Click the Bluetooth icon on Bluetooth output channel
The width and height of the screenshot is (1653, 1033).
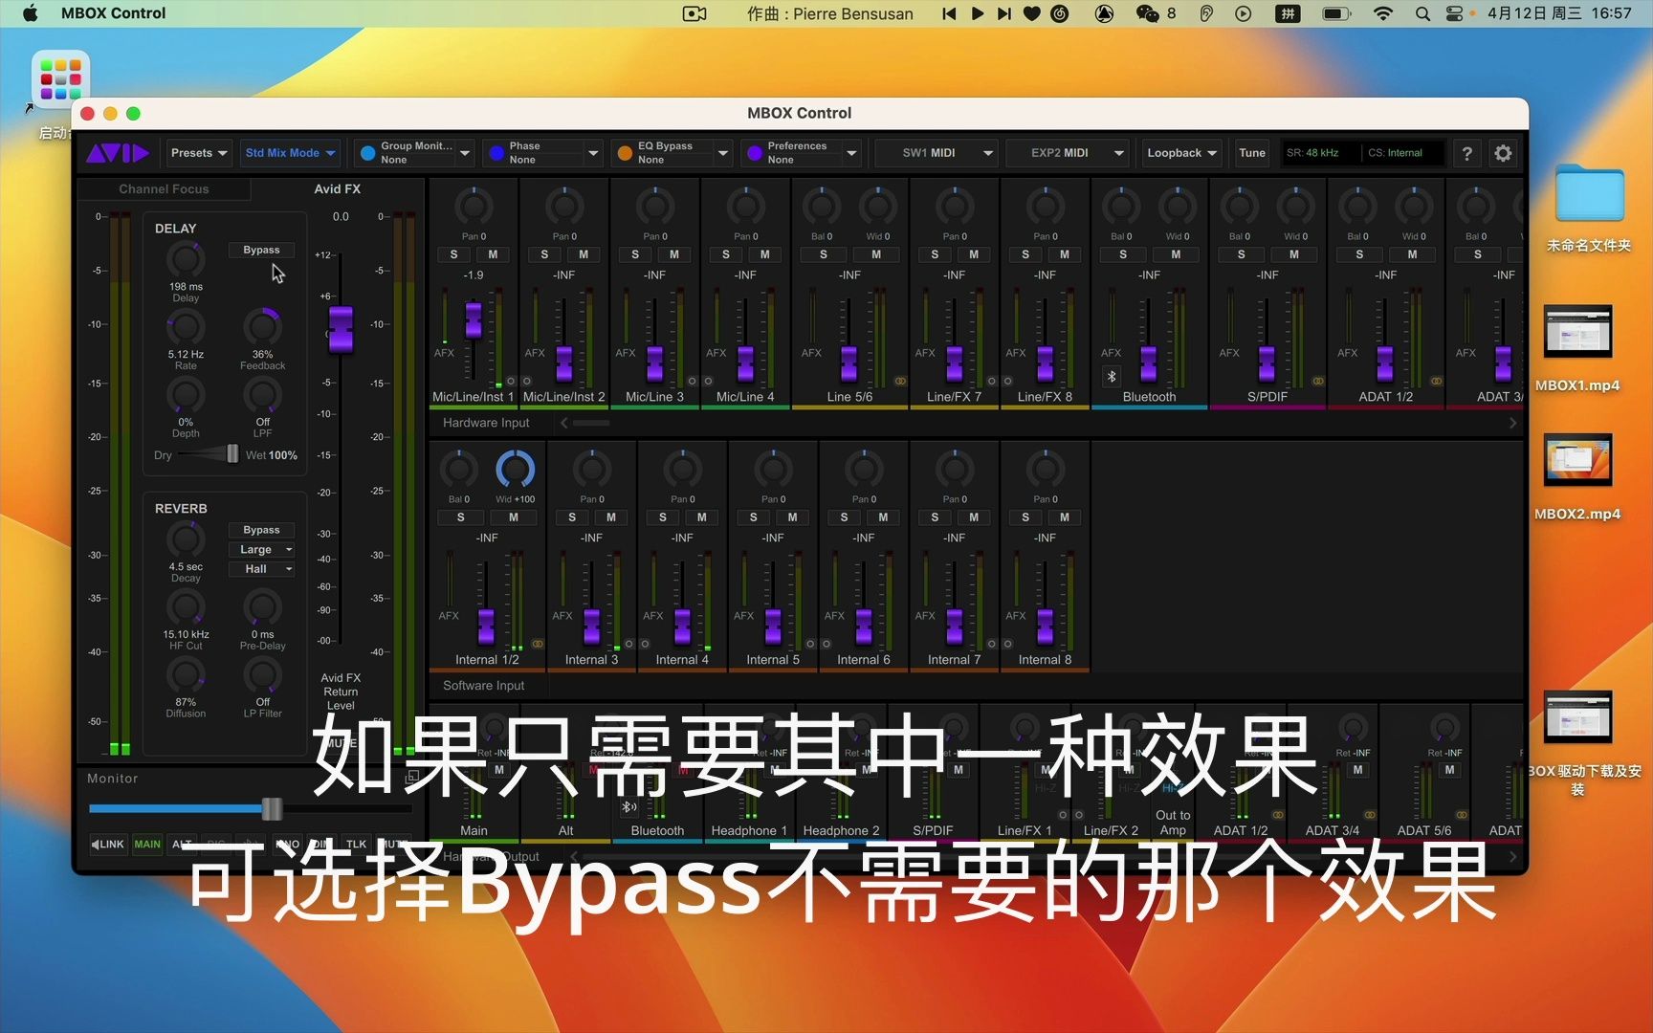click(x=628, y=807)
